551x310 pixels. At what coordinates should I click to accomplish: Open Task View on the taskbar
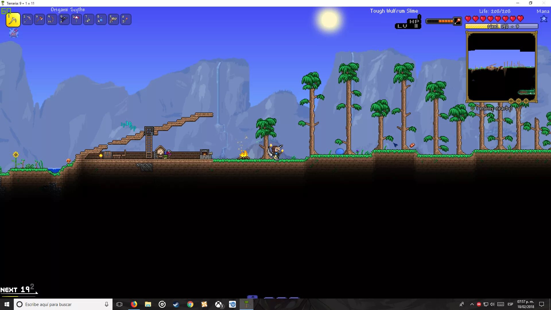[119, 304]
